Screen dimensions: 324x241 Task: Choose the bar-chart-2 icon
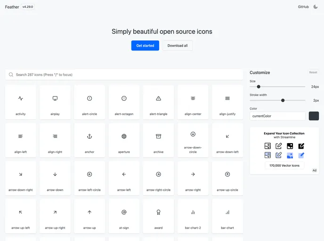pyautogui.click(x=193, y=216)
